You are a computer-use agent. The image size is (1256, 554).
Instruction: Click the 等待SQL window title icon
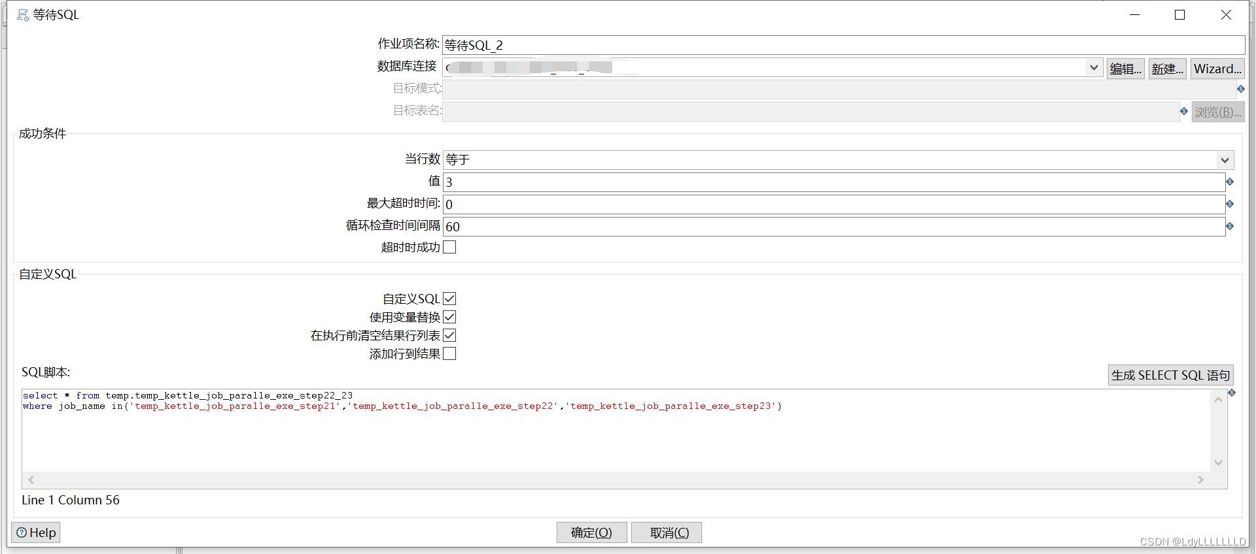[x=23, y=14]
